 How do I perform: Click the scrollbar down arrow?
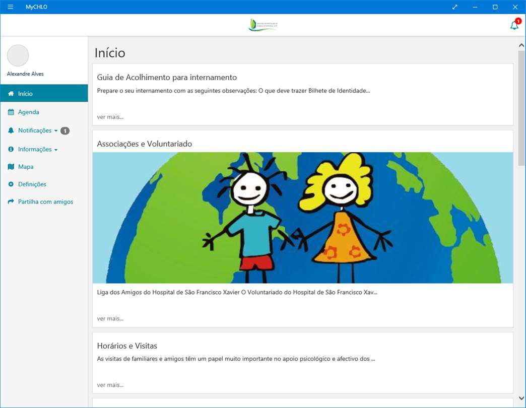[x=521, y=398]
